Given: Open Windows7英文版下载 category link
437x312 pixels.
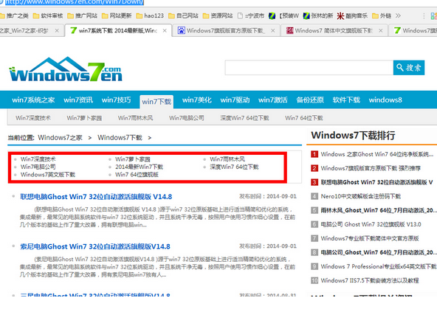Looking at the screenshot, I should point(48,175).
